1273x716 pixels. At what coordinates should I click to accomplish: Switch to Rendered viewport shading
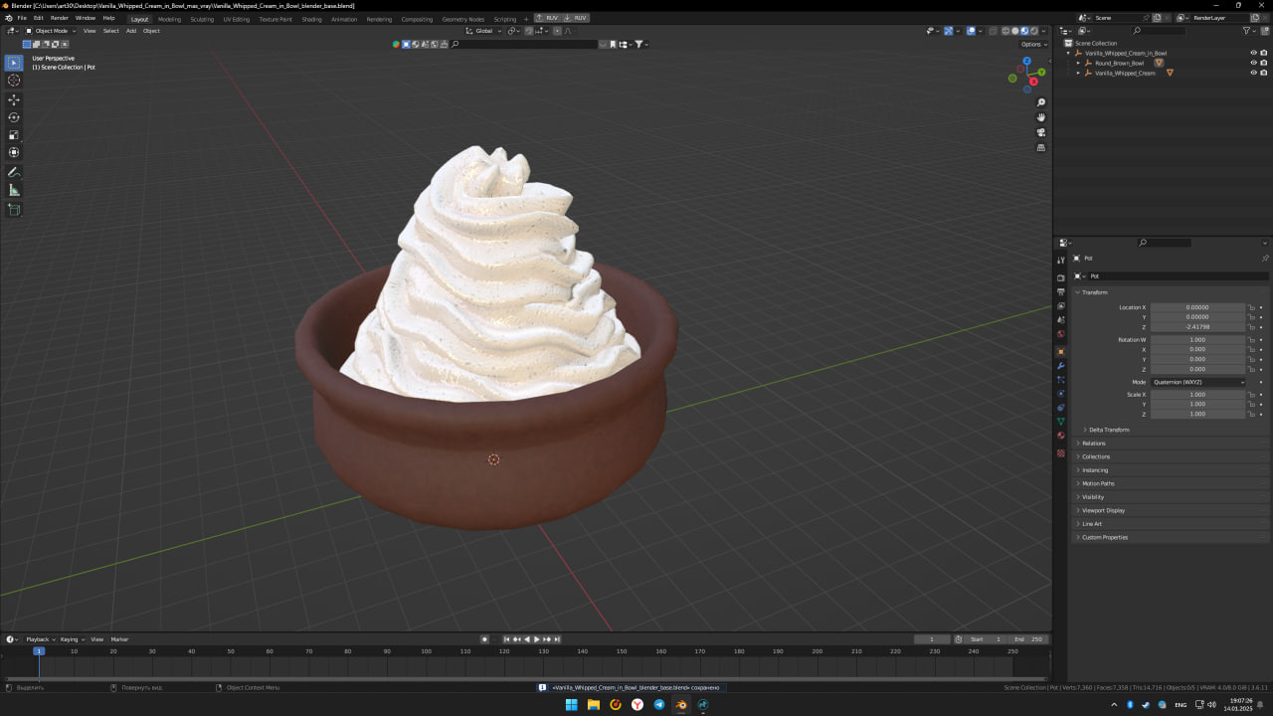click(1034, 31)
